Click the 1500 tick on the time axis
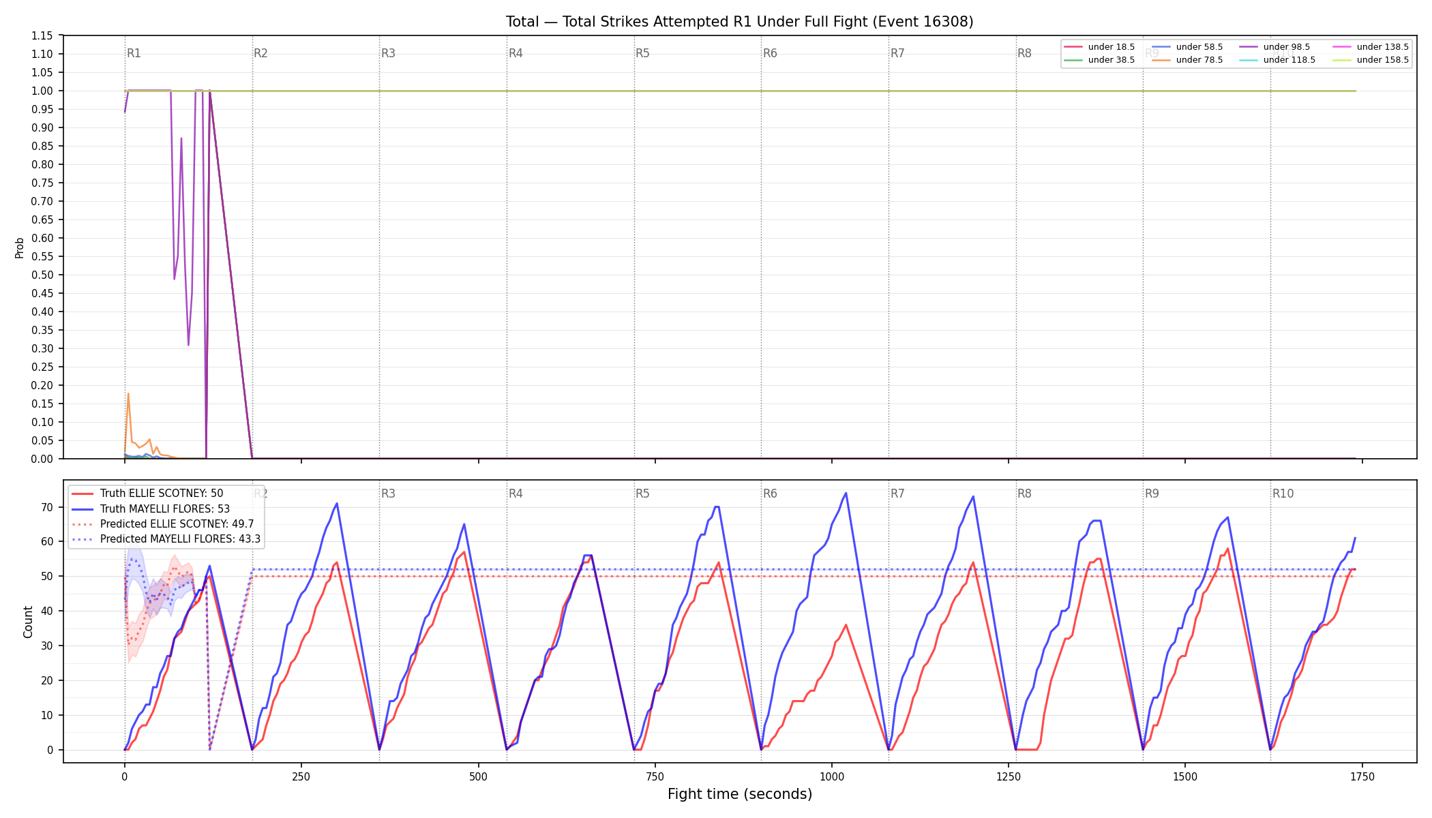Screen dimensions: 1432x818 [1185, 776]
